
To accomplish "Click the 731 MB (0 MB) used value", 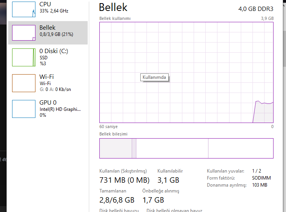I will [124, 180].
